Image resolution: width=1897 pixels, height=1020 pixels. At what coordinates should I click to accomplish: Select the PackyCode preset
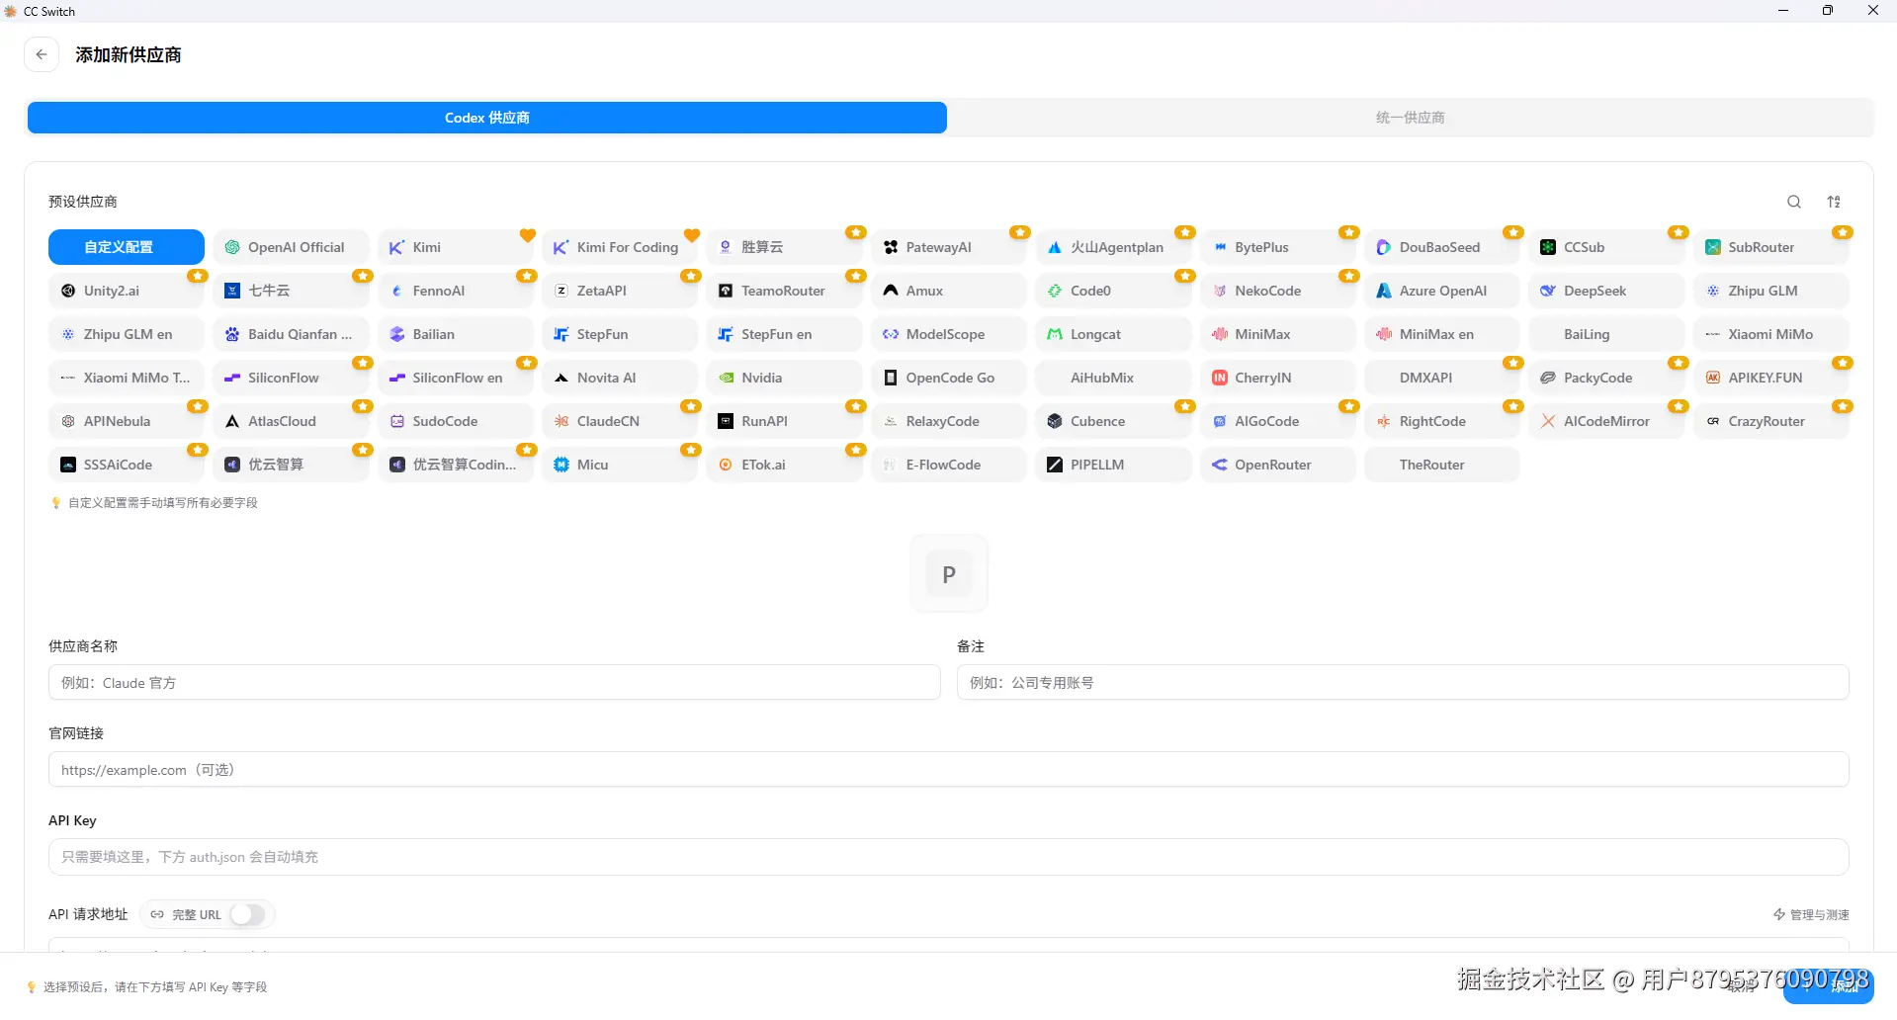point(1606,378)
